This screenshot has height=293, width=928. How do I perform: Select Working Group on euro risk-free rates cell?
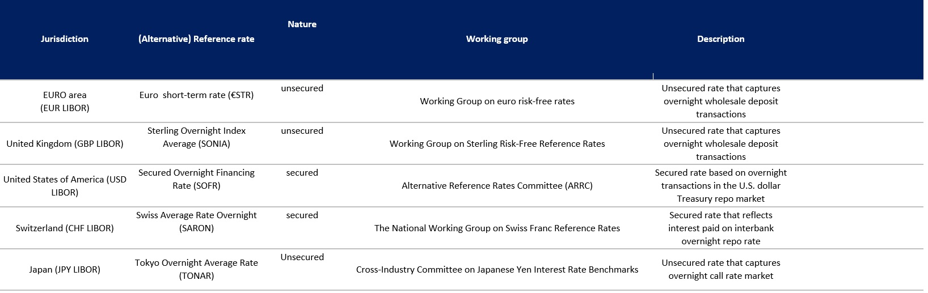(x=497, y=101)
